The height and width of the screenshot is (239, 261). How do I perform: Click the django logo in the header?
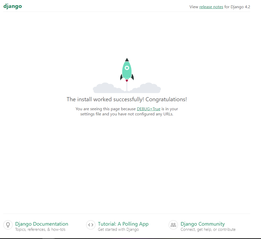pos(13,6)
